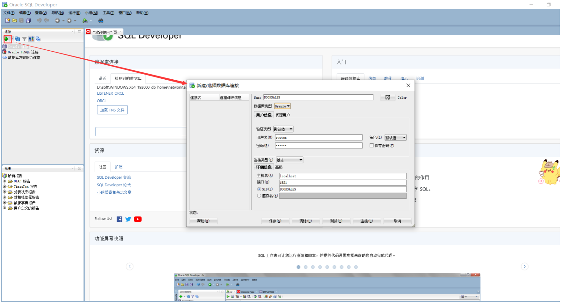Click the 保存(S) button in the dialog
Screen dimensions: 571x308
point(275,221)
